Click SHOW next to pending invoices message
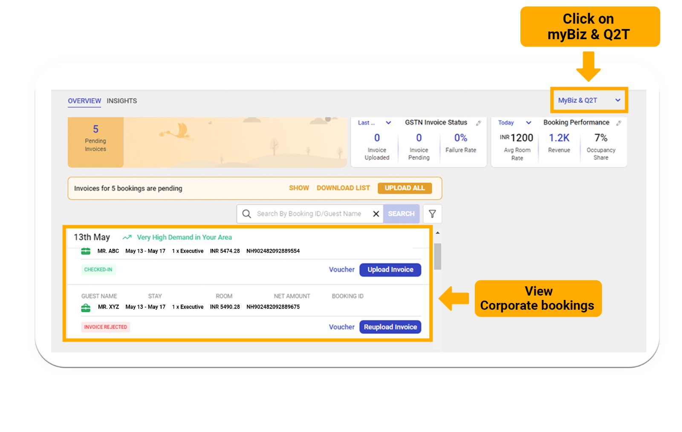The image size is (682, 432). (x=299, y=188)
